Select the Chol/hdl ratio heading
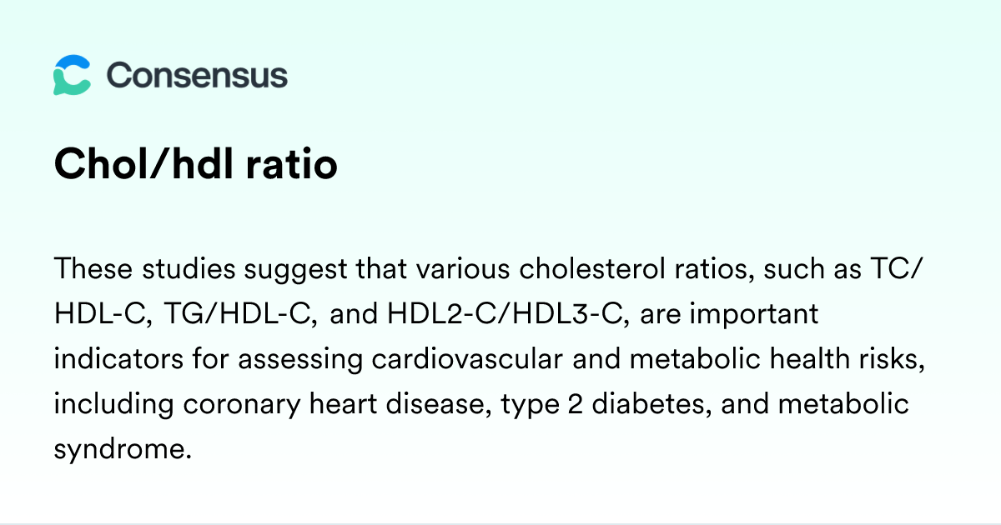1001x525 pixels. tap(196, 165)
